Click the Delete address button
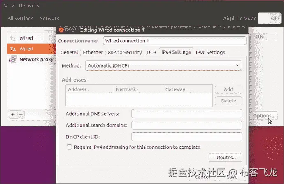The image size is (284, 184). [x=228, y=101]
